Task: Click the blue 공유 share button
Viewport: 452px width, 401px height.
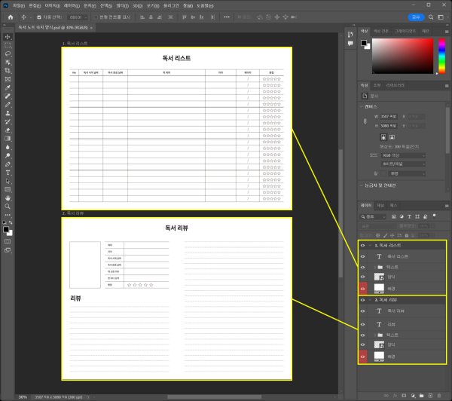Action: point(415,17)
